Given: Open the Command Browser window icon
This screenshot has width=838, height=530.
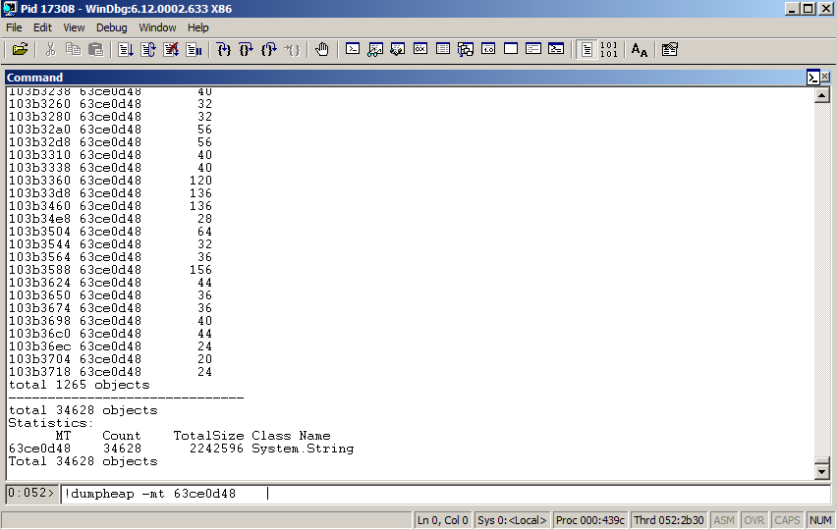Looking at the screenshot, I should [556, 49].
